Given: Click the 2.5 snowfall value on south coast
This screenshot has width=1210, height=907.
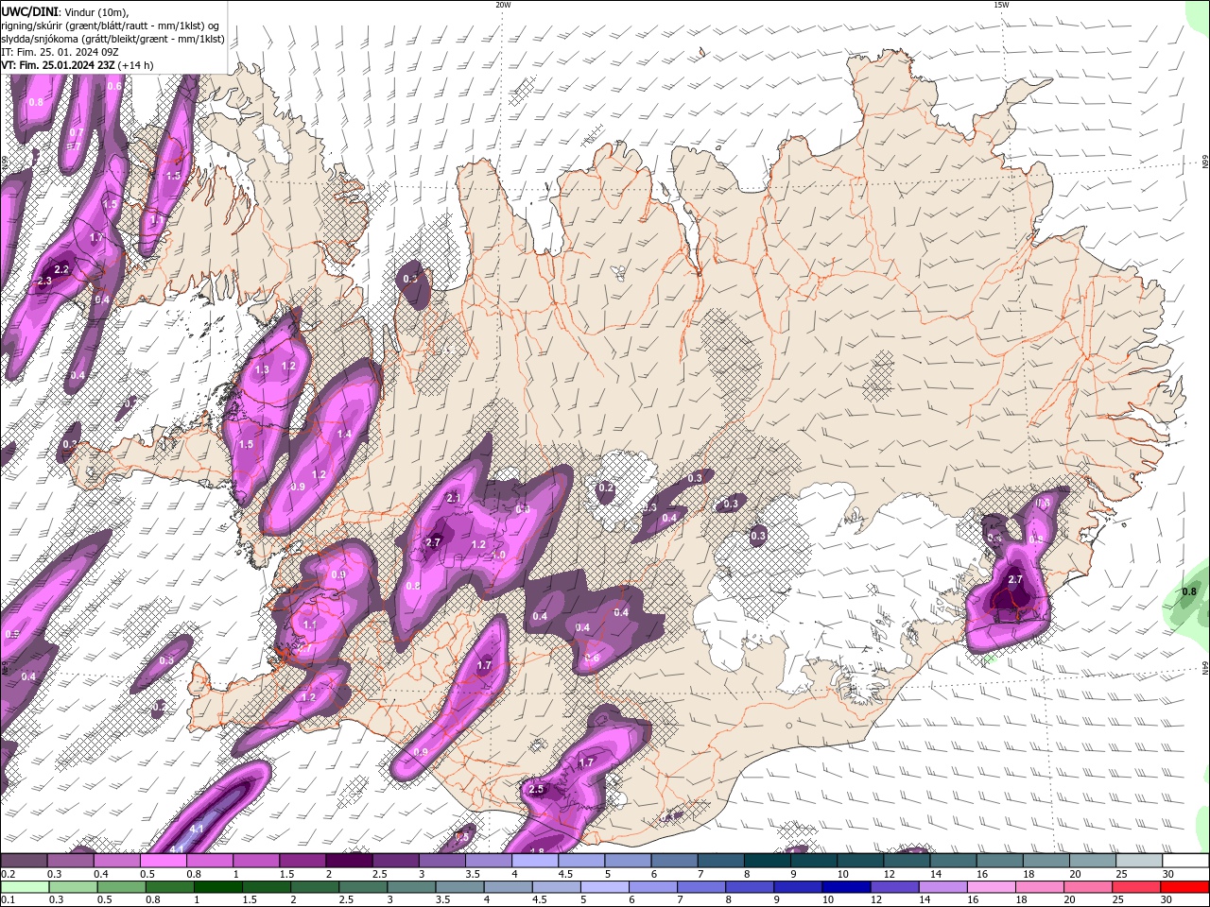Looking at the screenshot, I should point(537,789).
